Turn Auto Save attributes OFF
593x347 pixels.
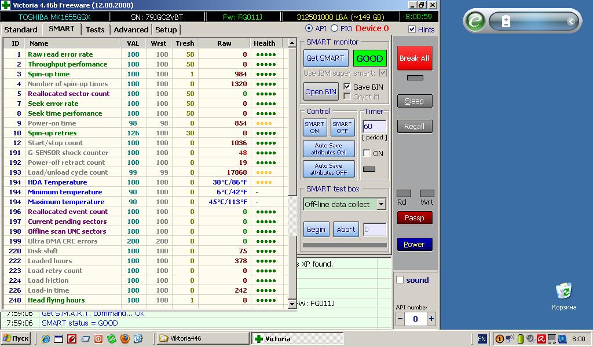tap(329, 169)
